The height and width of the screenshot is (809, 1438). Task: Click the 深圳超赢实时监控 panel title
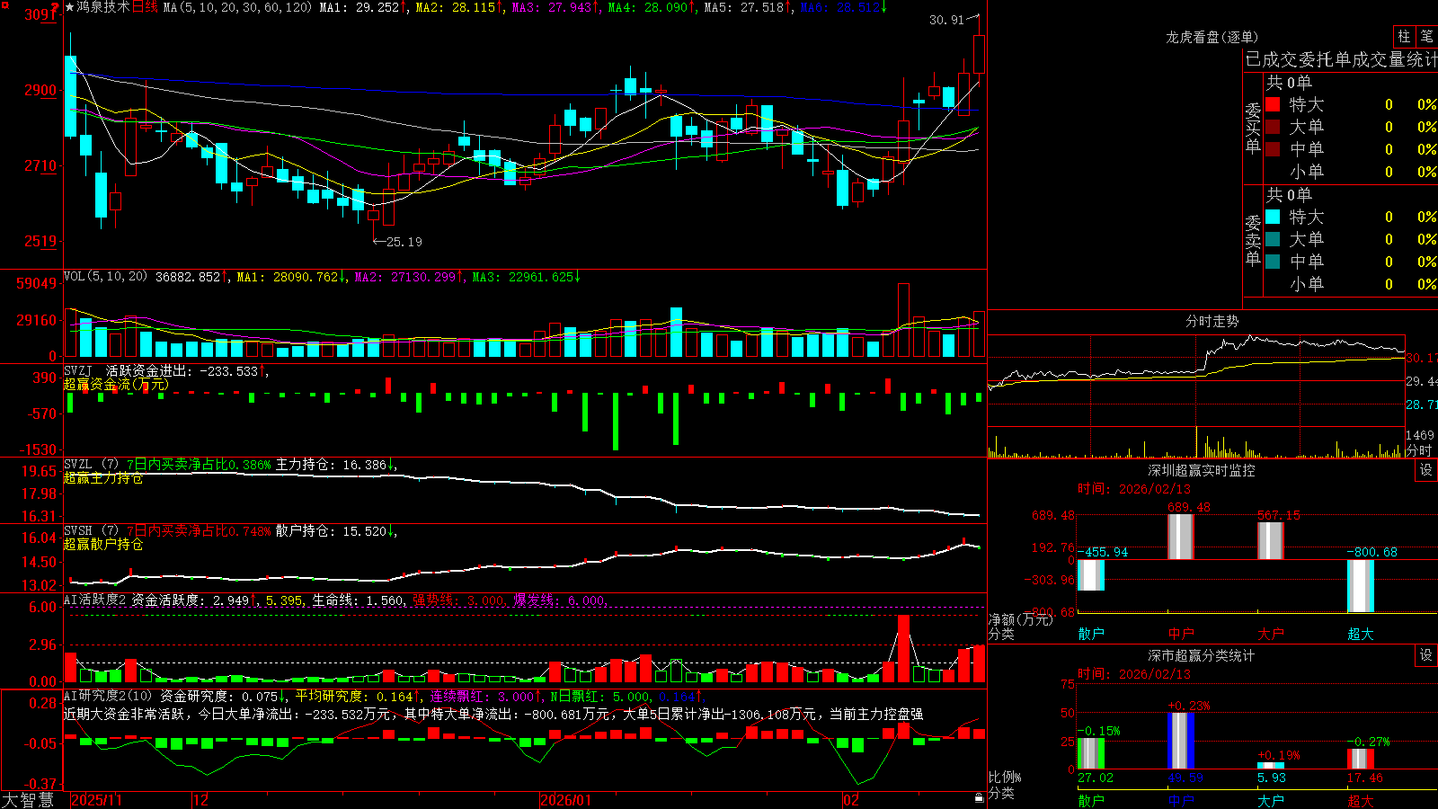(x=1201, y=470)
